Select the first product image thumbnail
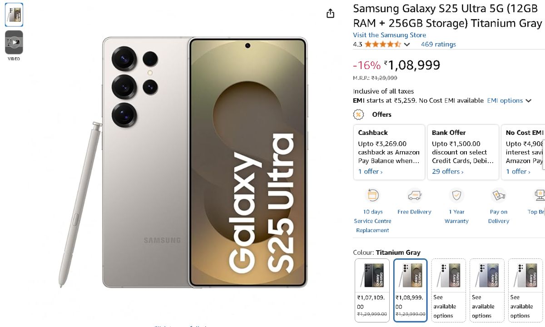 pos(14,15)
